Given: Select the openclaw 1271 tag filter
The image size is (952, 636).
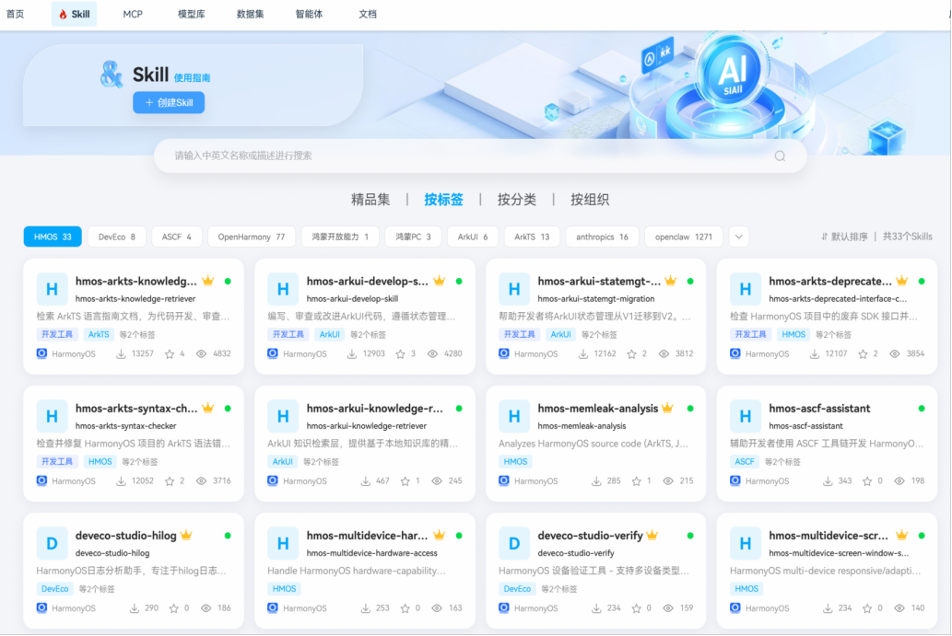Looking at the screenshot, I should coord(684,237).
